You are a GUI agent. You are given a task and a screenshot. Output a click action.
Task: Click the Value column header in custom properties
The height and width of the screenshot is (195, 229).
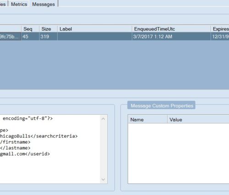tap(198, 120)
